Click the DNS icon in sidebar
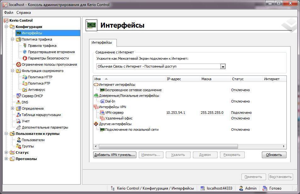 pos(18,102)
